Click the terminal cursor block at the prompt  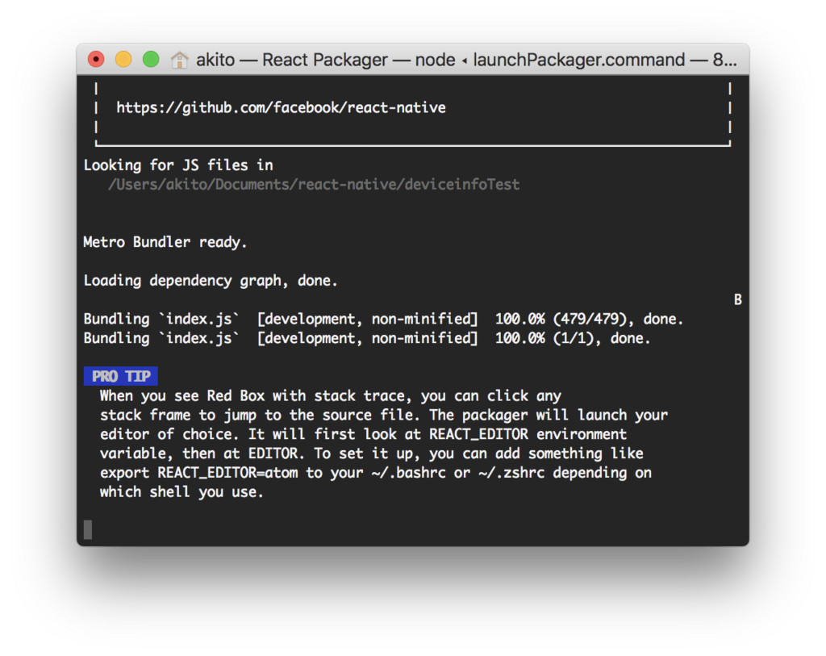tap(88, 529)
